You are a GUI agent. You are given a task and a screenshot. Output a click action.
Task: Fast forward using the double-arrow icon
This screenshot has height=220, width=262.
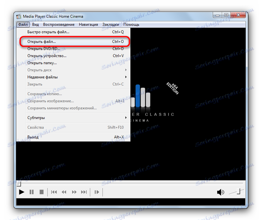tap(74, 192)
